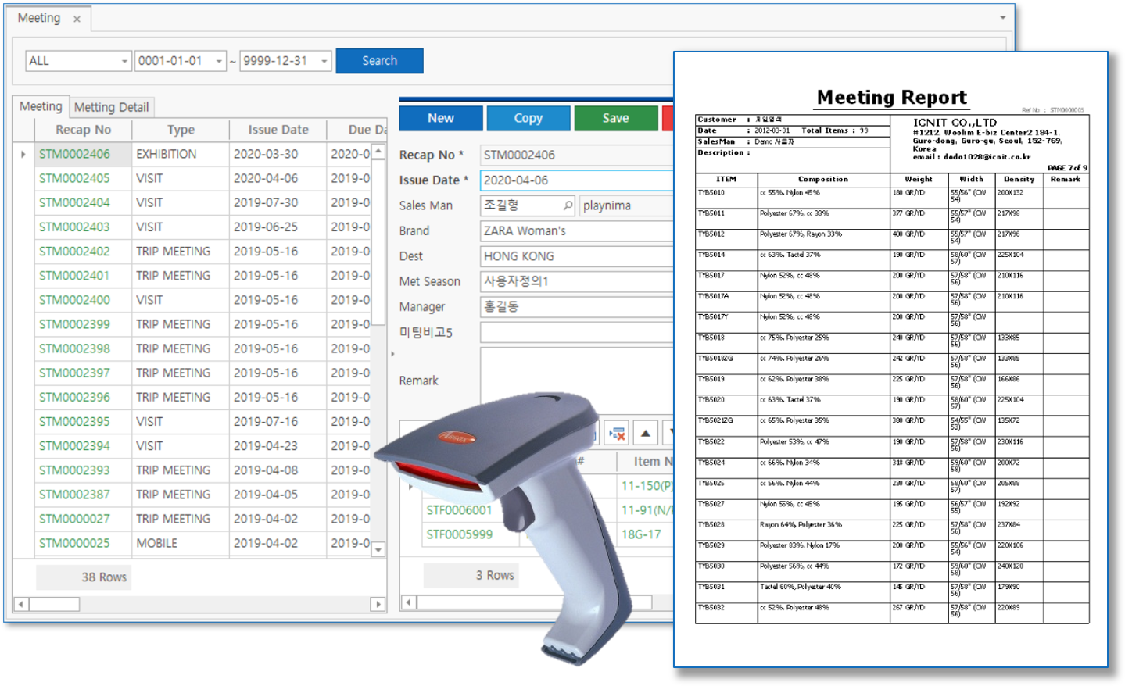Click the Copy button
1125x686 pixels.
tap(528, 118)
